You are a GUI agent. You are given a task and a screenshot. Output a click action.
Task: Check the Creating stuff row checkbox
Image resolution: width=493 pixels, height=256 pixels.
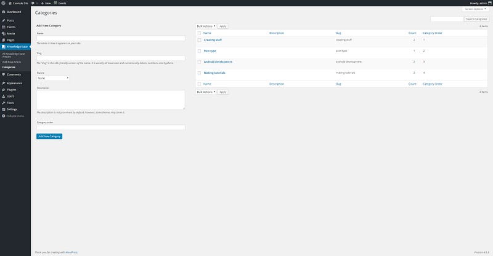tap(199, 40)
